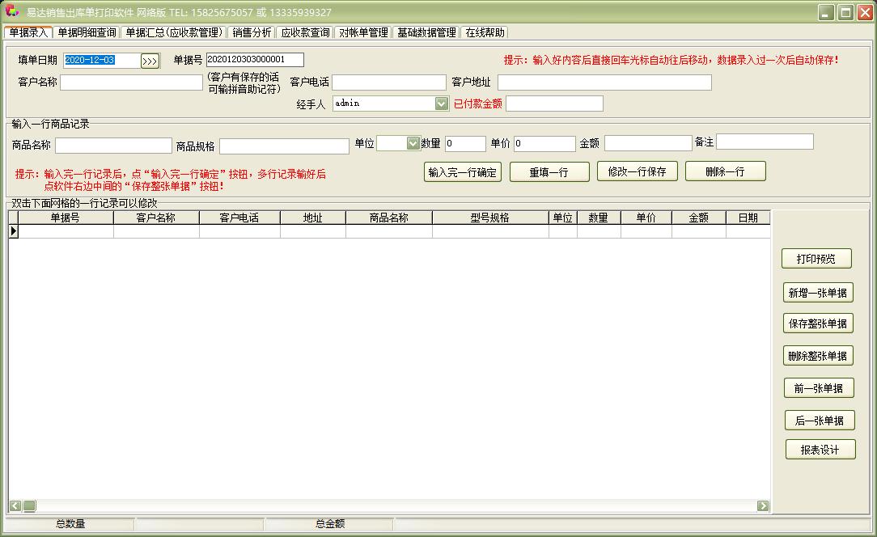
Task: Click the horizontal scrollbar right arrow
Action: pos(763,505)
